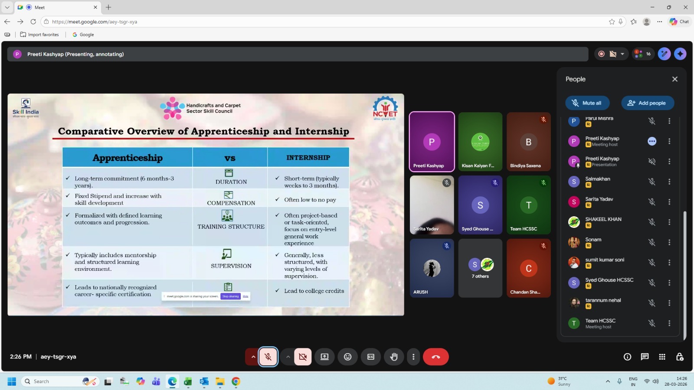Open the activities grid icon
Screen dimensions: 694x390
(x=662, y=357)
